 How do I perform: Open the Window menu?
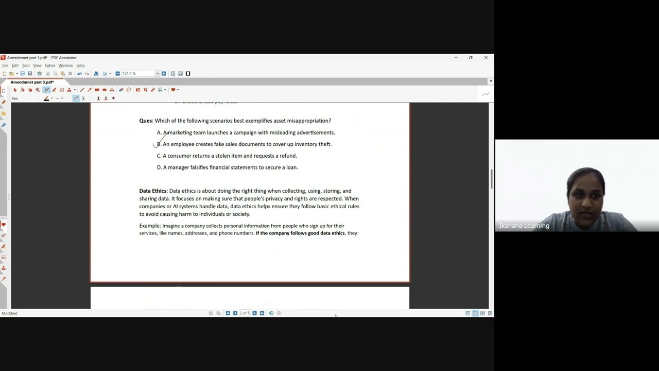coord(65,65)
